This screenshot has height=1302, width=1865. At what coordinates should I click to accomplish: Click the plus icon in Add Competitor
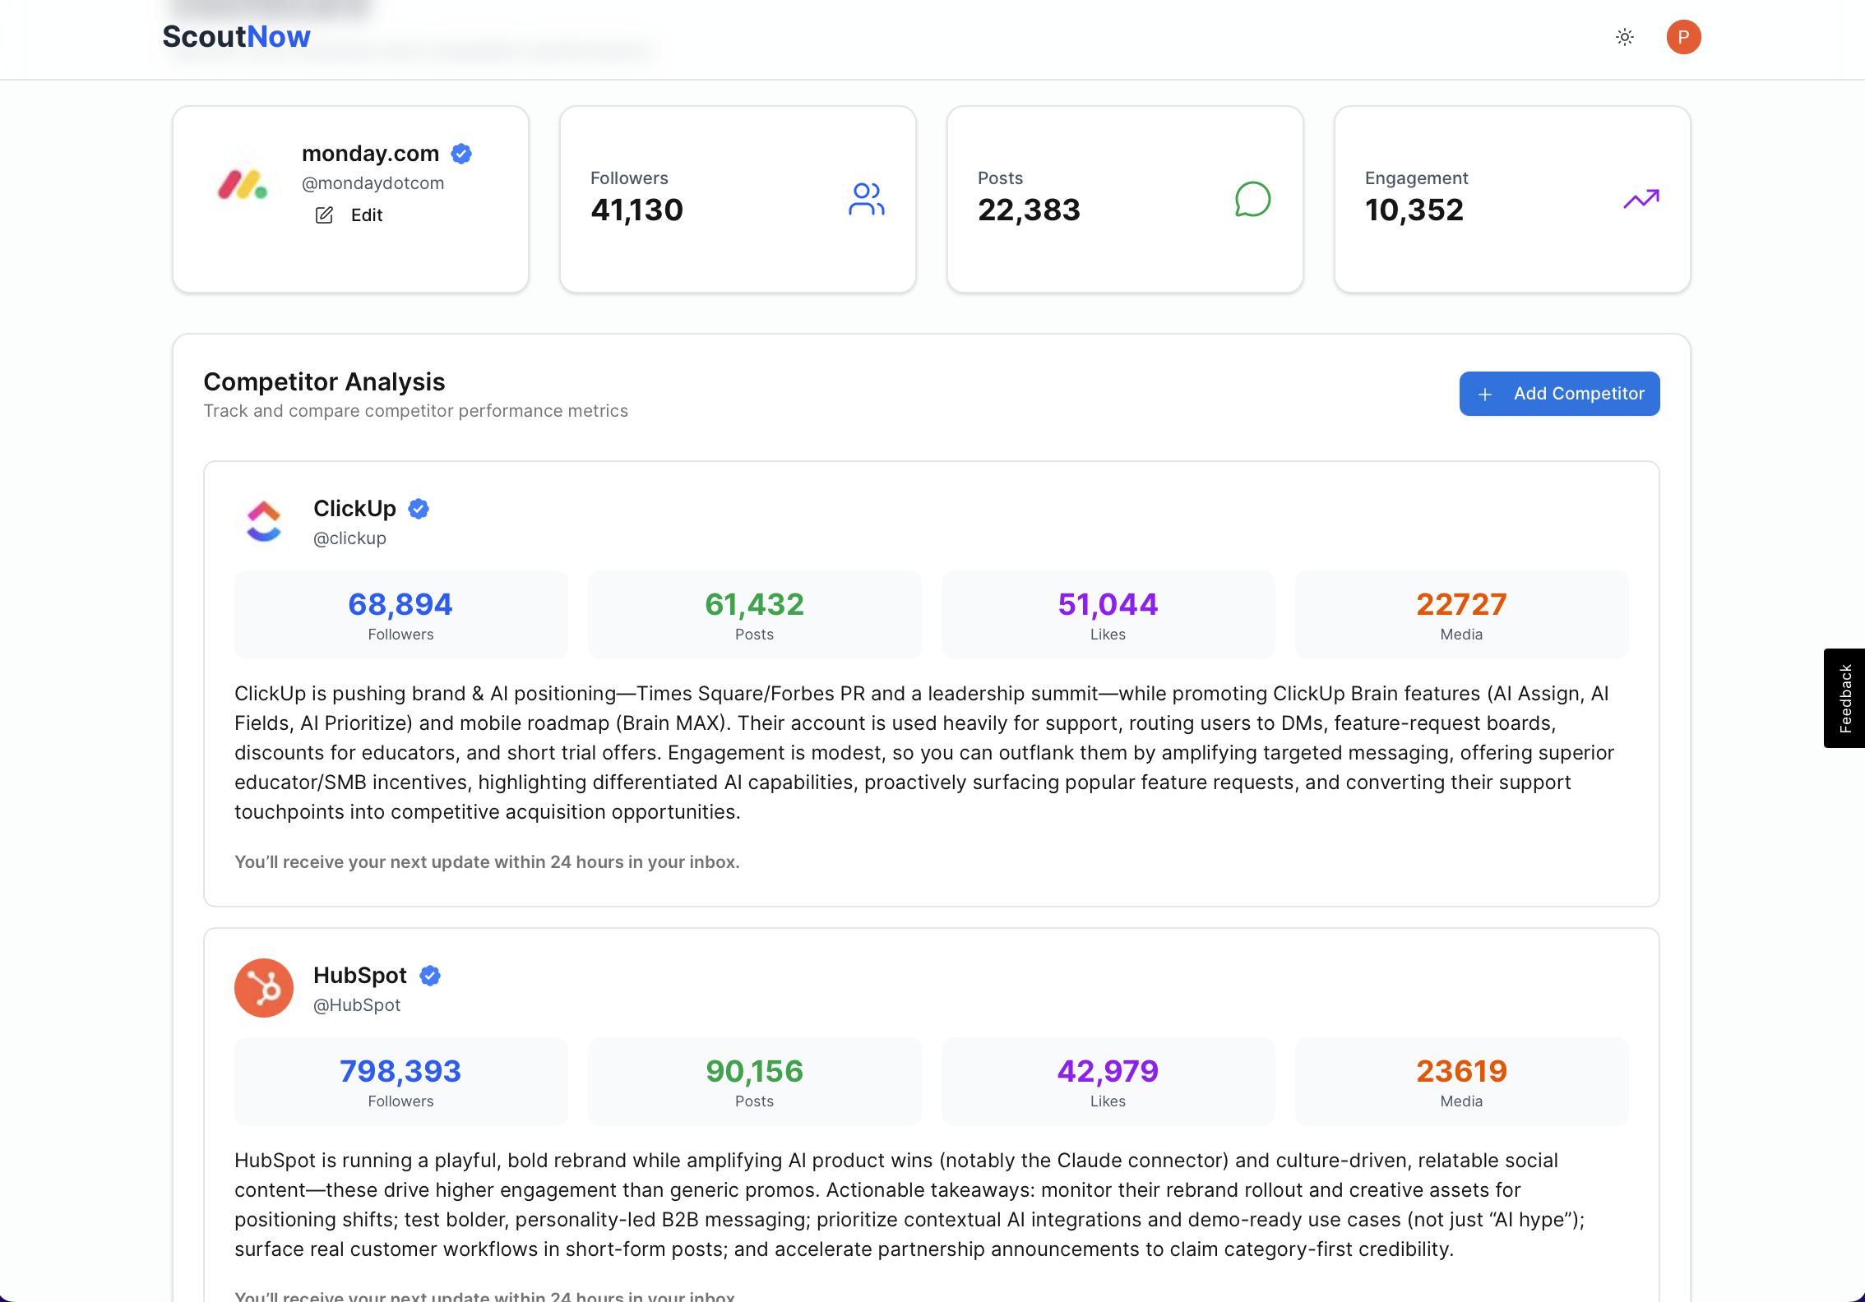[1485, 395]
